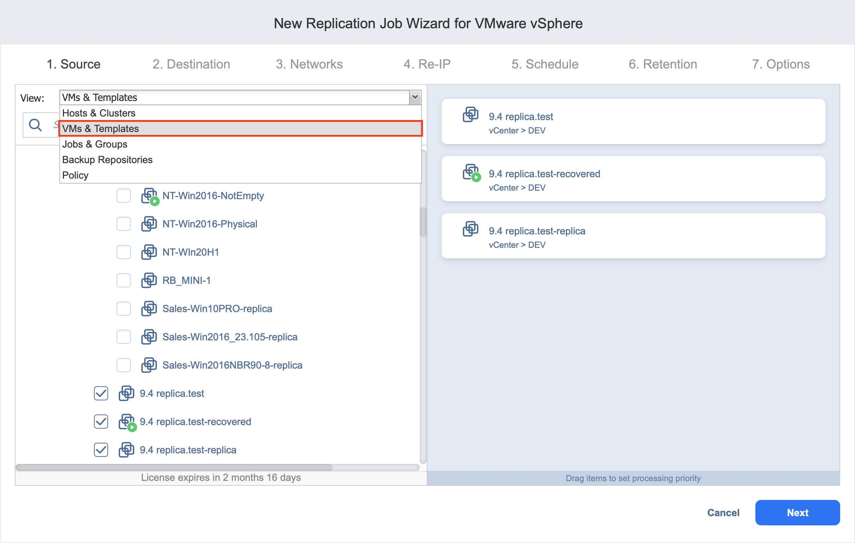Go to the 4. Re-IP step
The width and height of the screenshot is (855, 543).
427,64
